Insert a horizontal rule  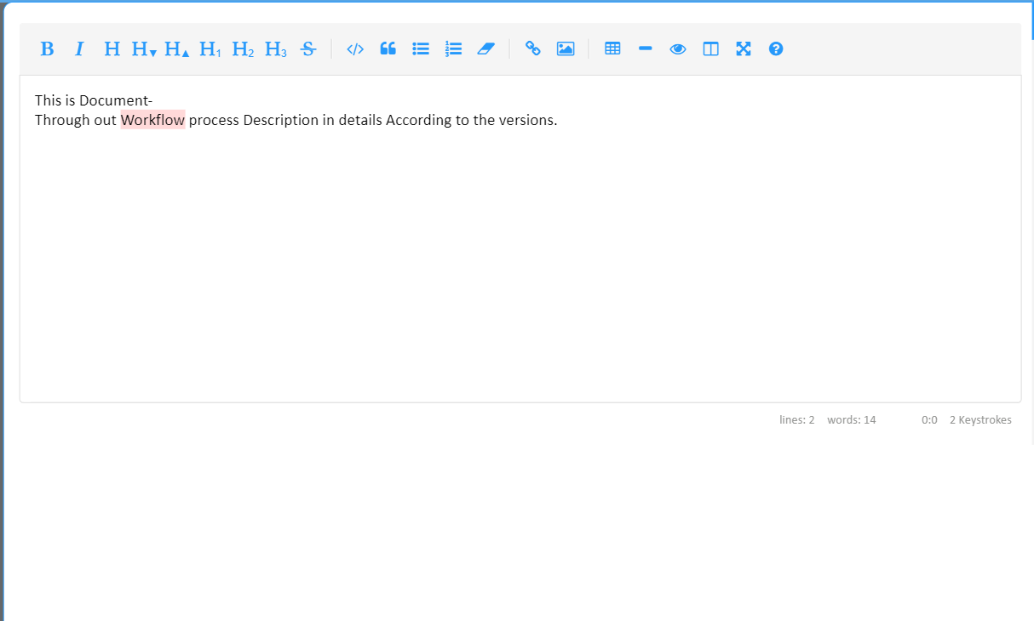[x=645, y=48]
